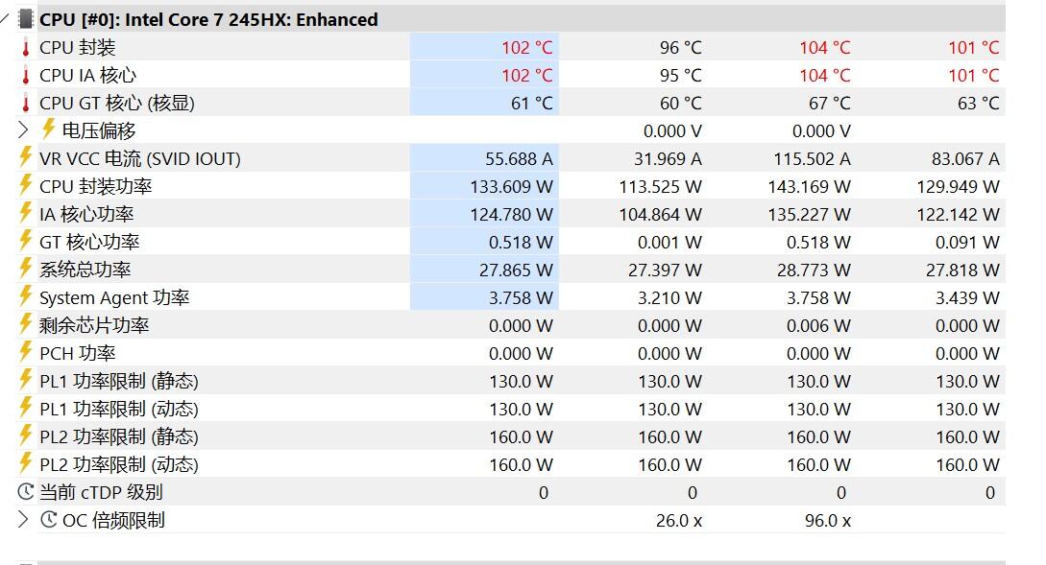Viewport: 1046px width, 565px height.
Task: Click lightning icon beside GT 核心功率
Action: coord(25,240)
